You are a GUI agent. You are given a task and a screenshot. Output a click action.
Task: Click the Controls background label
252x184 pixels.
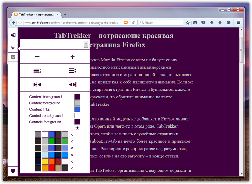(x=46, y=116)
